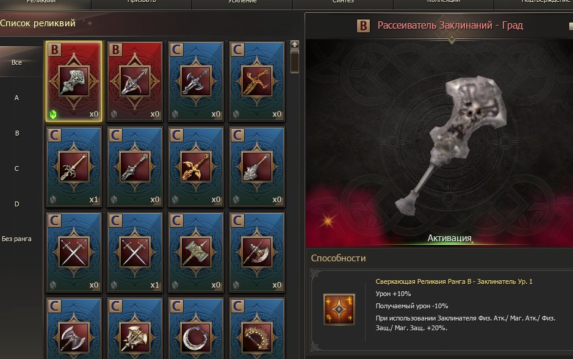Viewport: 573px width, 359px height.
Task: Switch to the Коллекции tab
Action: pyautogui.click(x=443, y=3)
